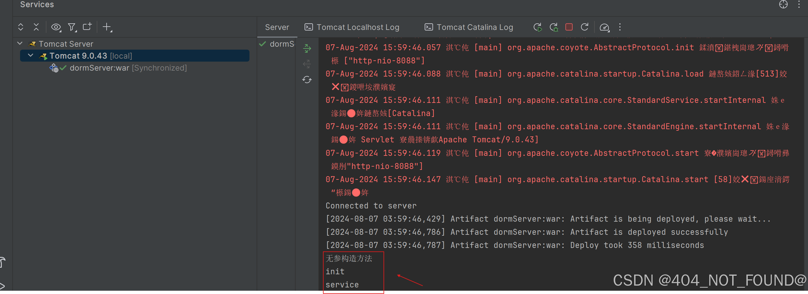The image size is (808, 294).
Task: Click the target locate icon at top right
Action: (783, 5)
